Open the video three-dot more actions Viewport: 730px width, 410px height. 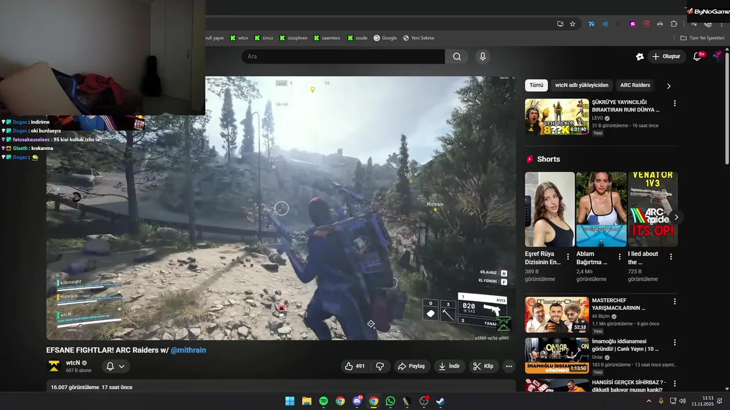pyautogui.click(x=509, y=366)
